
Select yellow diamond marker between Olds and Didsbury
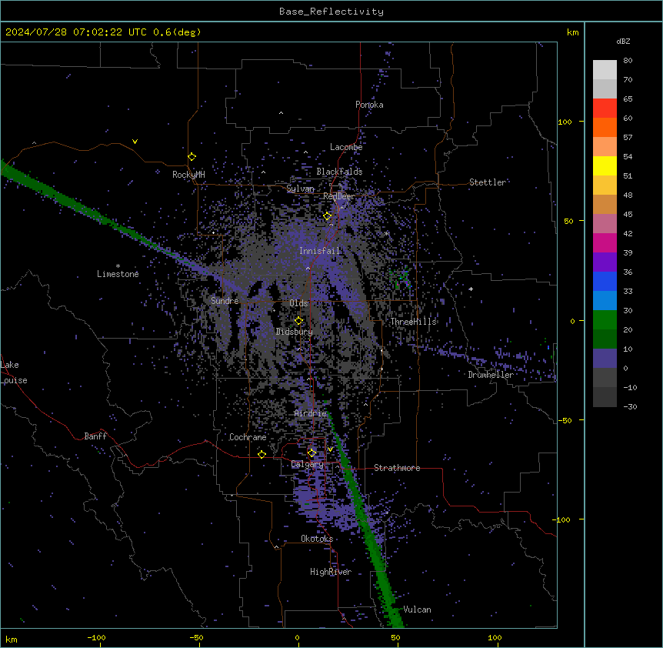pyautogui.click(x=299, y=321)
